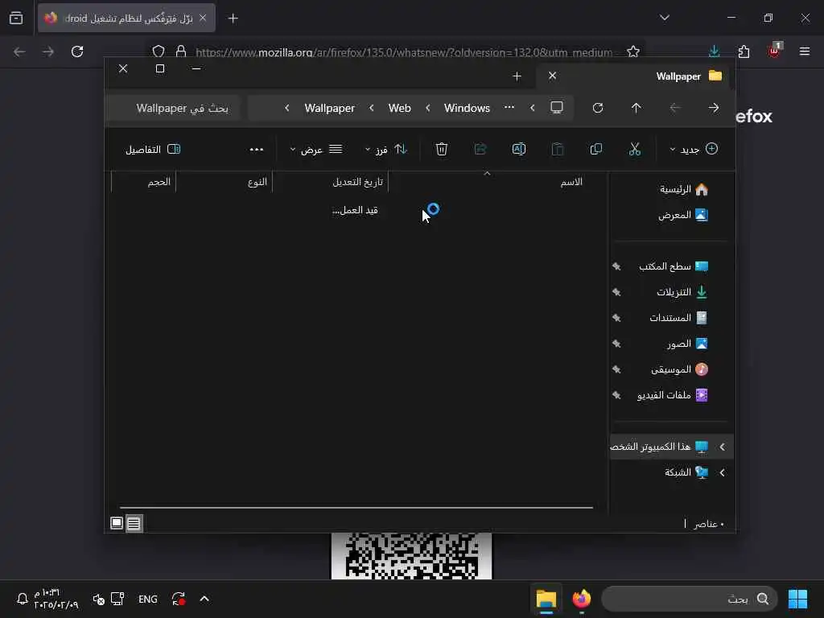Screen dimensions: 824x618
Task: Open Windows Start menu
Action: pos(797,599)
